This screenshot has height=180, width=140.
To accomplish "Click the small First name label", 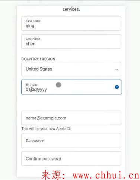I will click(x=33, y=21).
